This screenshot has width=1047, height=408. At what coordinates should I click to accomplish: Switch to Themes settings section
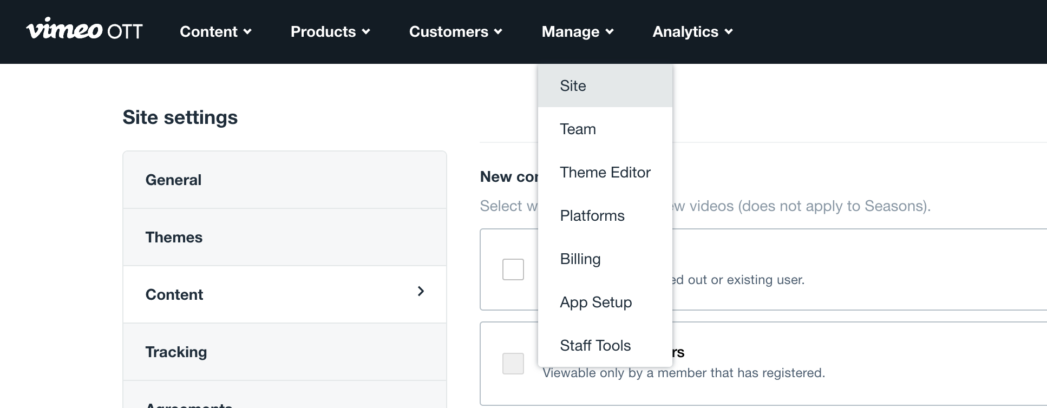[x=174, y=238]
